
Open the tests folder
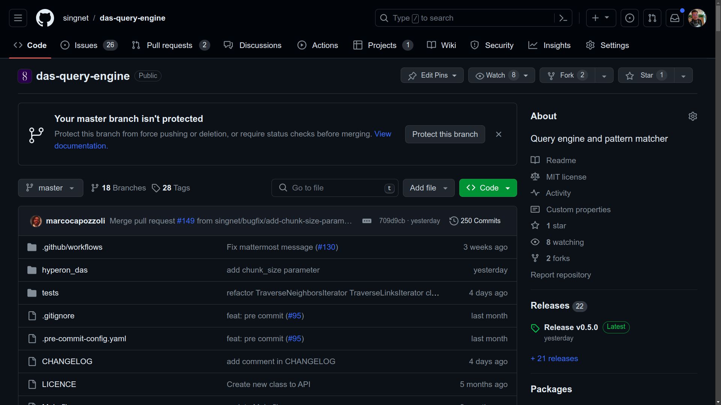tap(50, 293)
